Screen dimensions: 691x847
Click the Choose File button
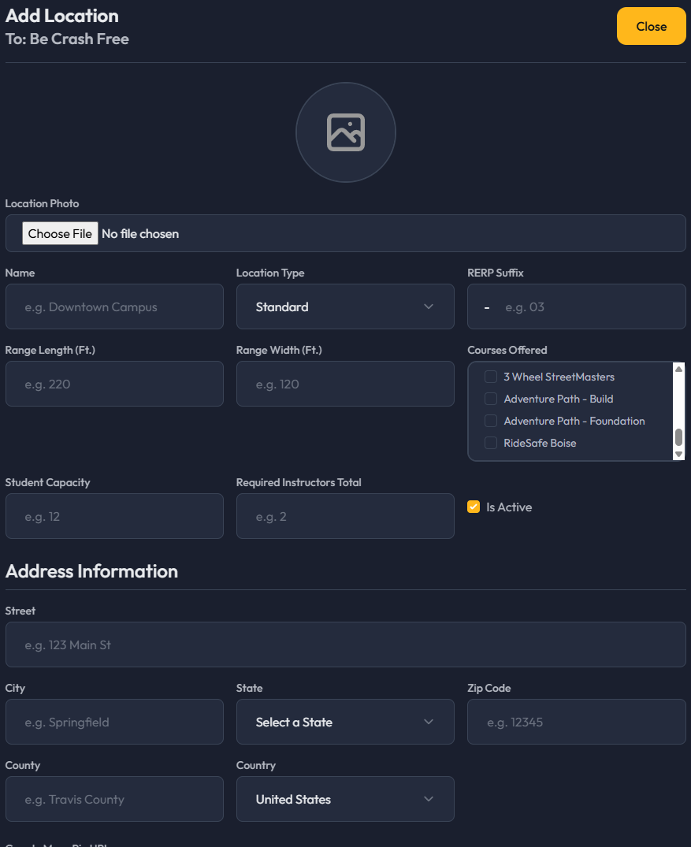click(60, 233)
